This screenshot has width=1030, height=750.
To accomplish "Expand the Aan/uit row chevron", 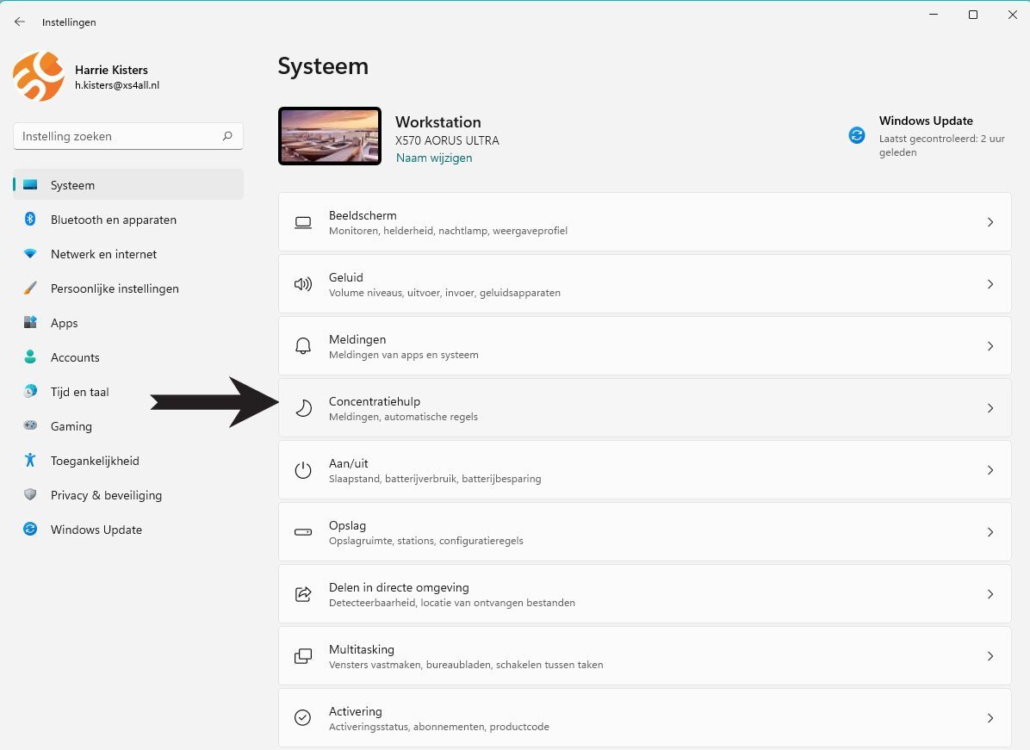I will 990,470.
